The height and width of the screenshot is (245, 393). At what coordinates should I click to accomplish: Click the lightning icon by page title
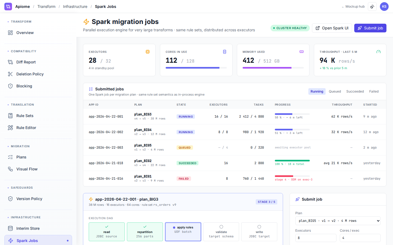(86, 22)
